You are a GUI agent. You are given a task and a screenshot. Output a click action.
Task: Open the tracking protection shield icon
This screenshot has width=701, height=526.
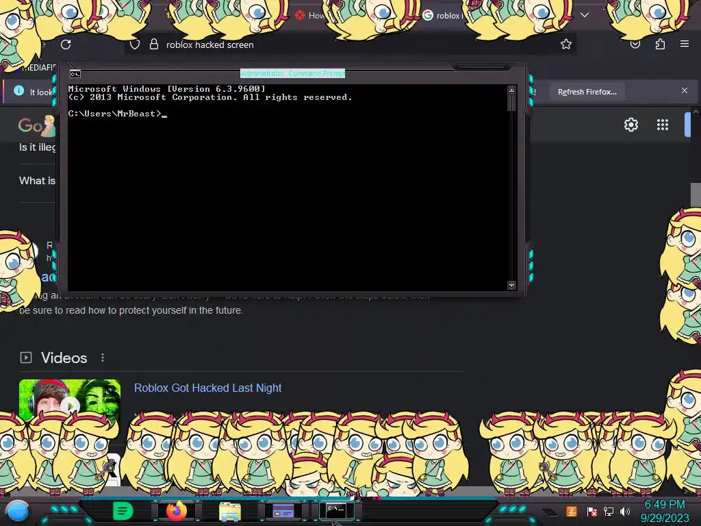135,45
